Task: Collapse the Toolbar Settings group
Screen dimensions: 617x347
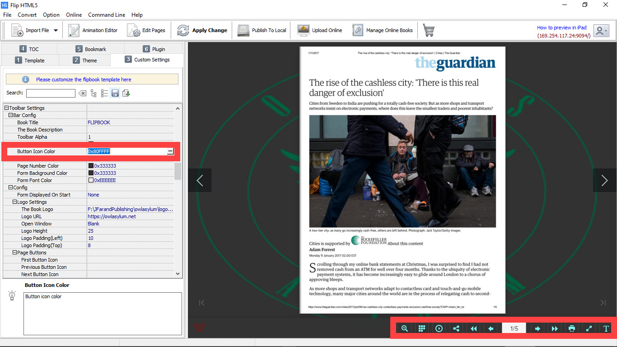Action: click(x=6, y=108)
